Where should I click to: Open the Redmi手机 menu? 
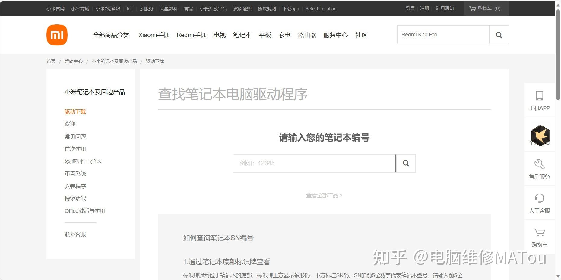click(191, 35)
